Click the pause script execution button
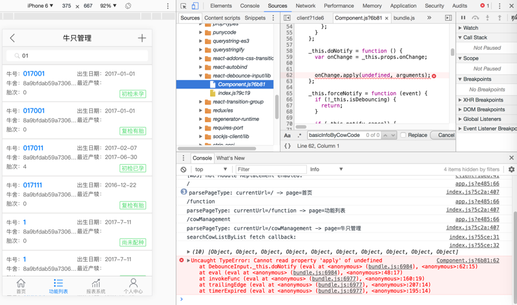This screenshot has height=305, width=517. pos(463,18)
